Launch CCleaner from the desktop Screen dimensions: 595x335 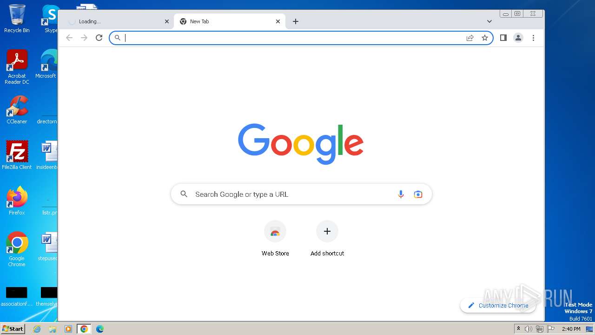click(x=17, y=110)
